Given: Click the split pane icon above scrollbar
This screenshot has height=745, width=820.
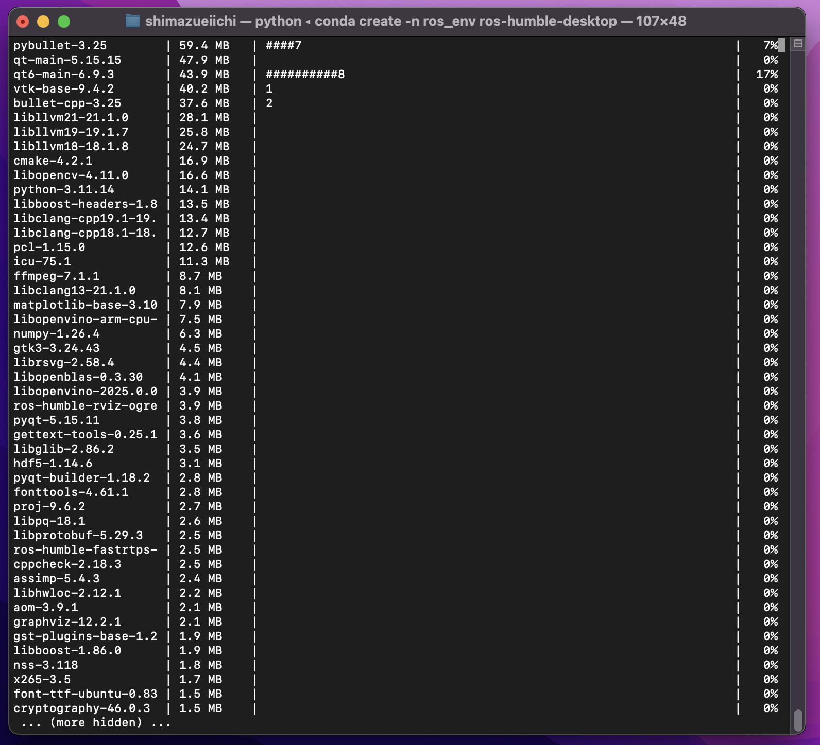Looking at the screenshot, I should click(x=798, y=44).
